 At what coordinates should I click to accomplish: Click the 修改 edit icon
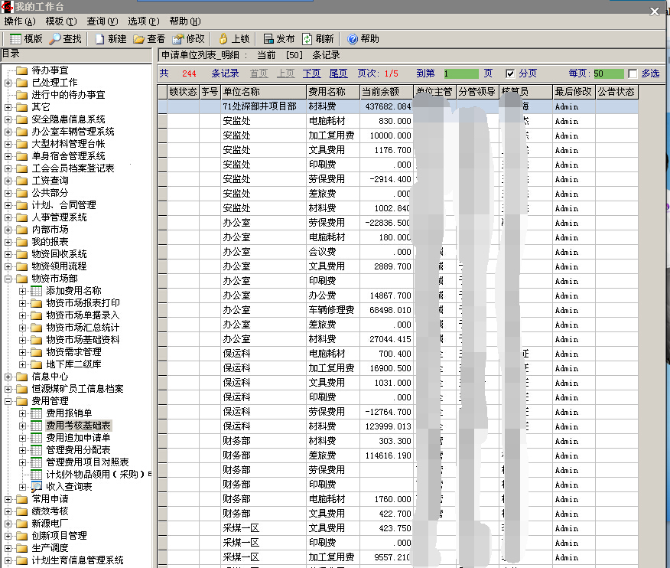coord(178,39)
